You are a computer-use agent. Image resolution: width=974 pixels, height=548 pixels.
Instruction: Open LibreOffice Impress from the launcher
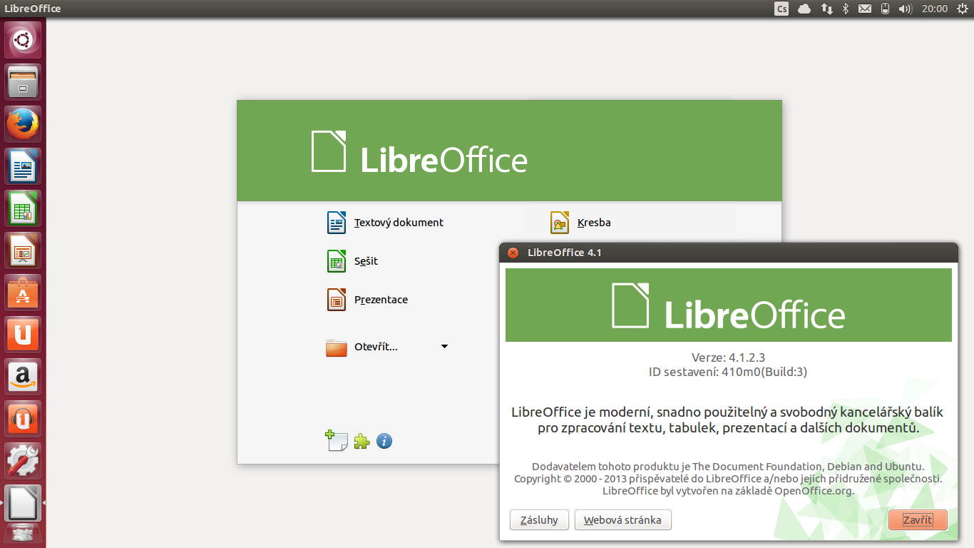[22, 250]
